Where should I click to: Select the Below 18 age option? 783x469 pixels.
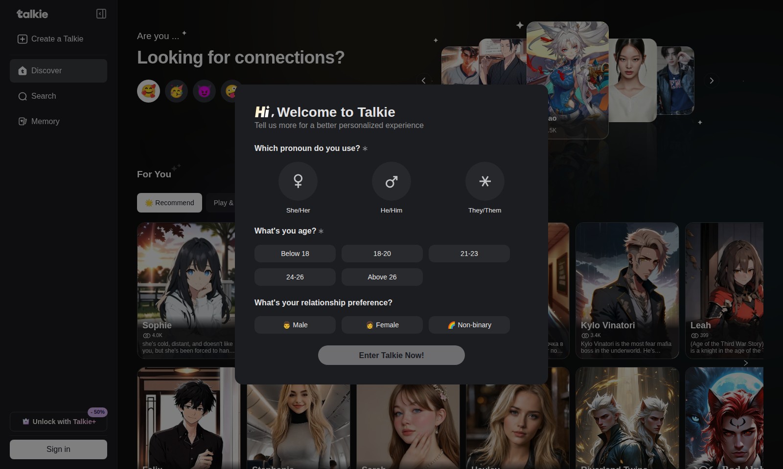[295, 254]
